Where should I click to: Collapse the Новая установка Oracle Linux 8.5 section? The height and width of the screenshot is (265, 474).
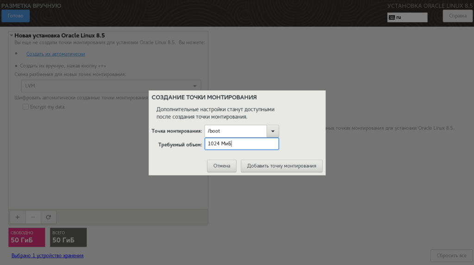[x=11, y=35]
